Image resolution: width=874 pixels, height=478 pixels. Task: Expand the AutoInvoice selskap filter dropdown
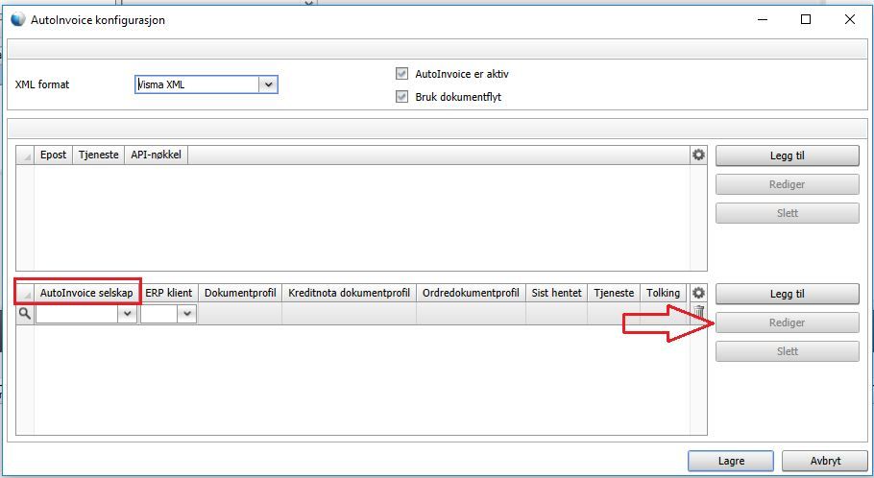coord(127,314)
